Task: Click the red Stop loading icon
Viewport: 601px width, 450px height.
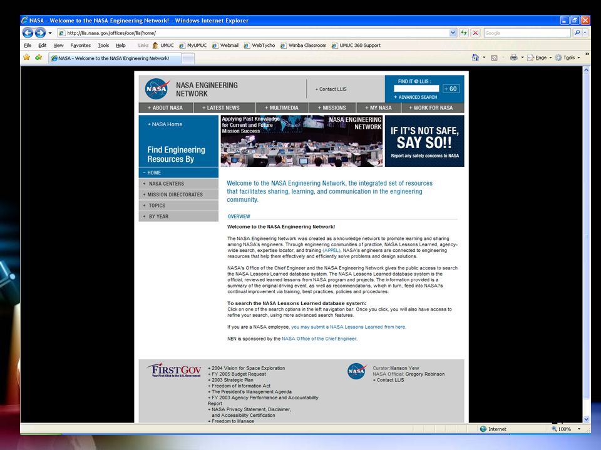Action: click(x=475, y=33)
